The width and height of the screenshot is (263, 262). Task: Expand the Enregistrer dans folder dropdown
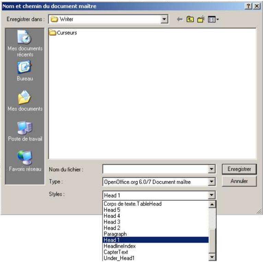point(164,19)
